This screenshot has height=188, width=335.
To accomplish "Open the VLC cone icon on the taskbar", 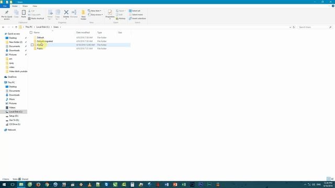I will click(90, 184).
